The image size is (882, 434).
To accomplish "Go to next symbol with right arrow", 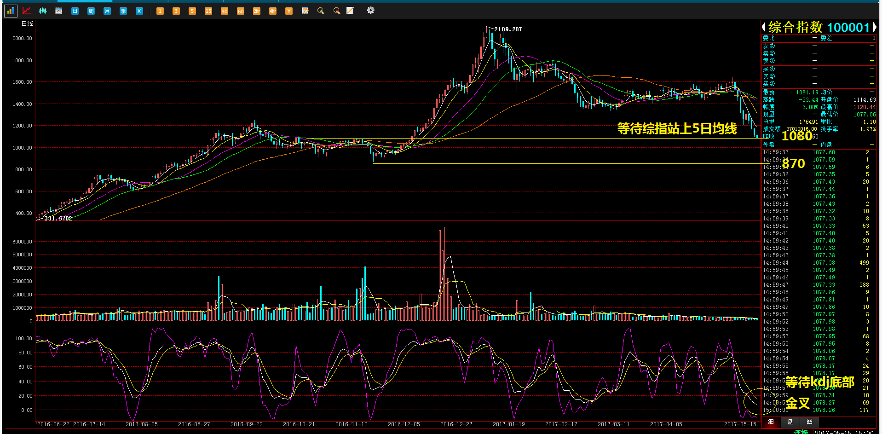I will click(x=874, y=28).
